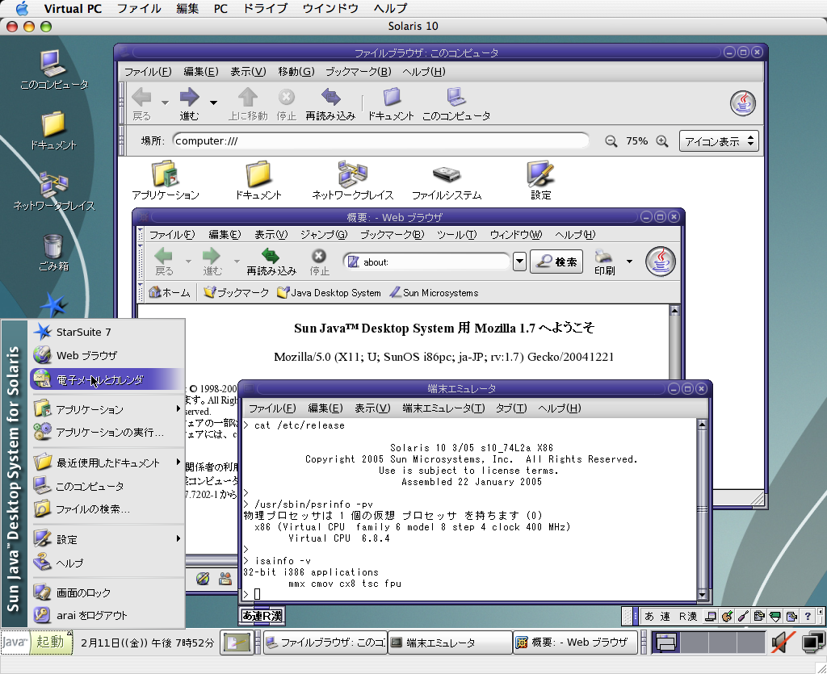
Task: Click 停止 stop button in Web browser
Action: pyautogui.click(x=319, y=262)
